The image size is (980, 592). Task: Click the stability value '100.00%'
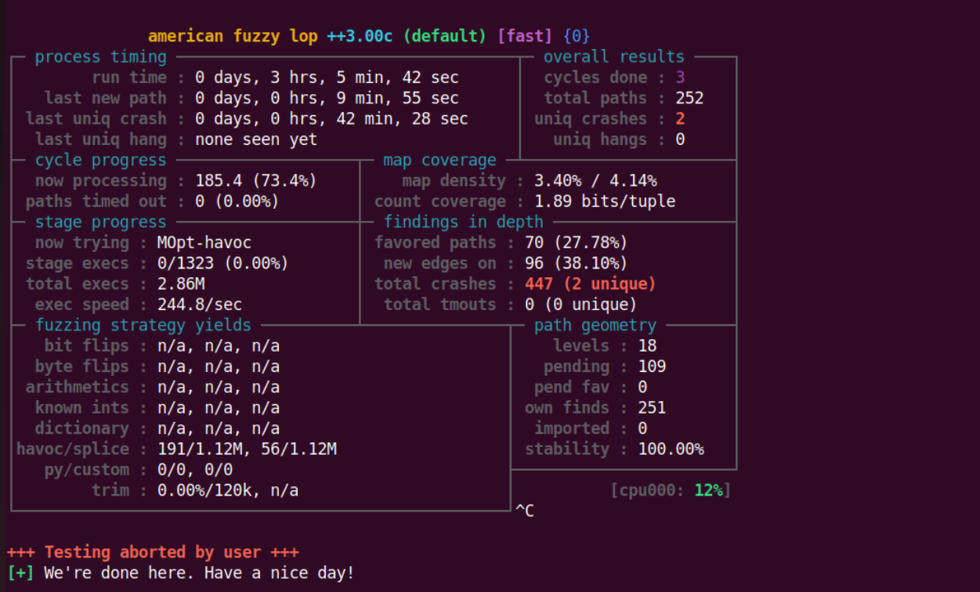[x=671, y=449]
